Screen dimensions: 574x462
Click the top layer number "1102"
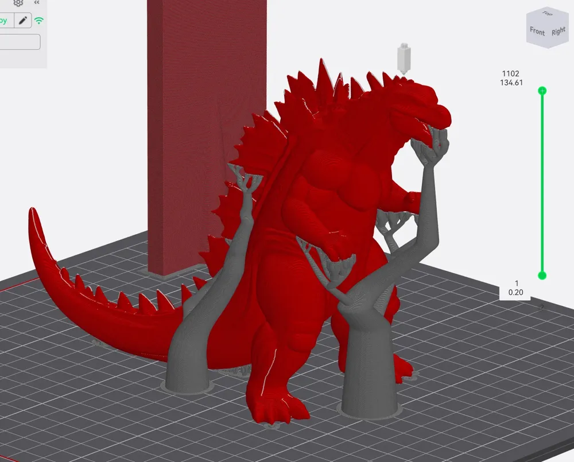(511, 73)
